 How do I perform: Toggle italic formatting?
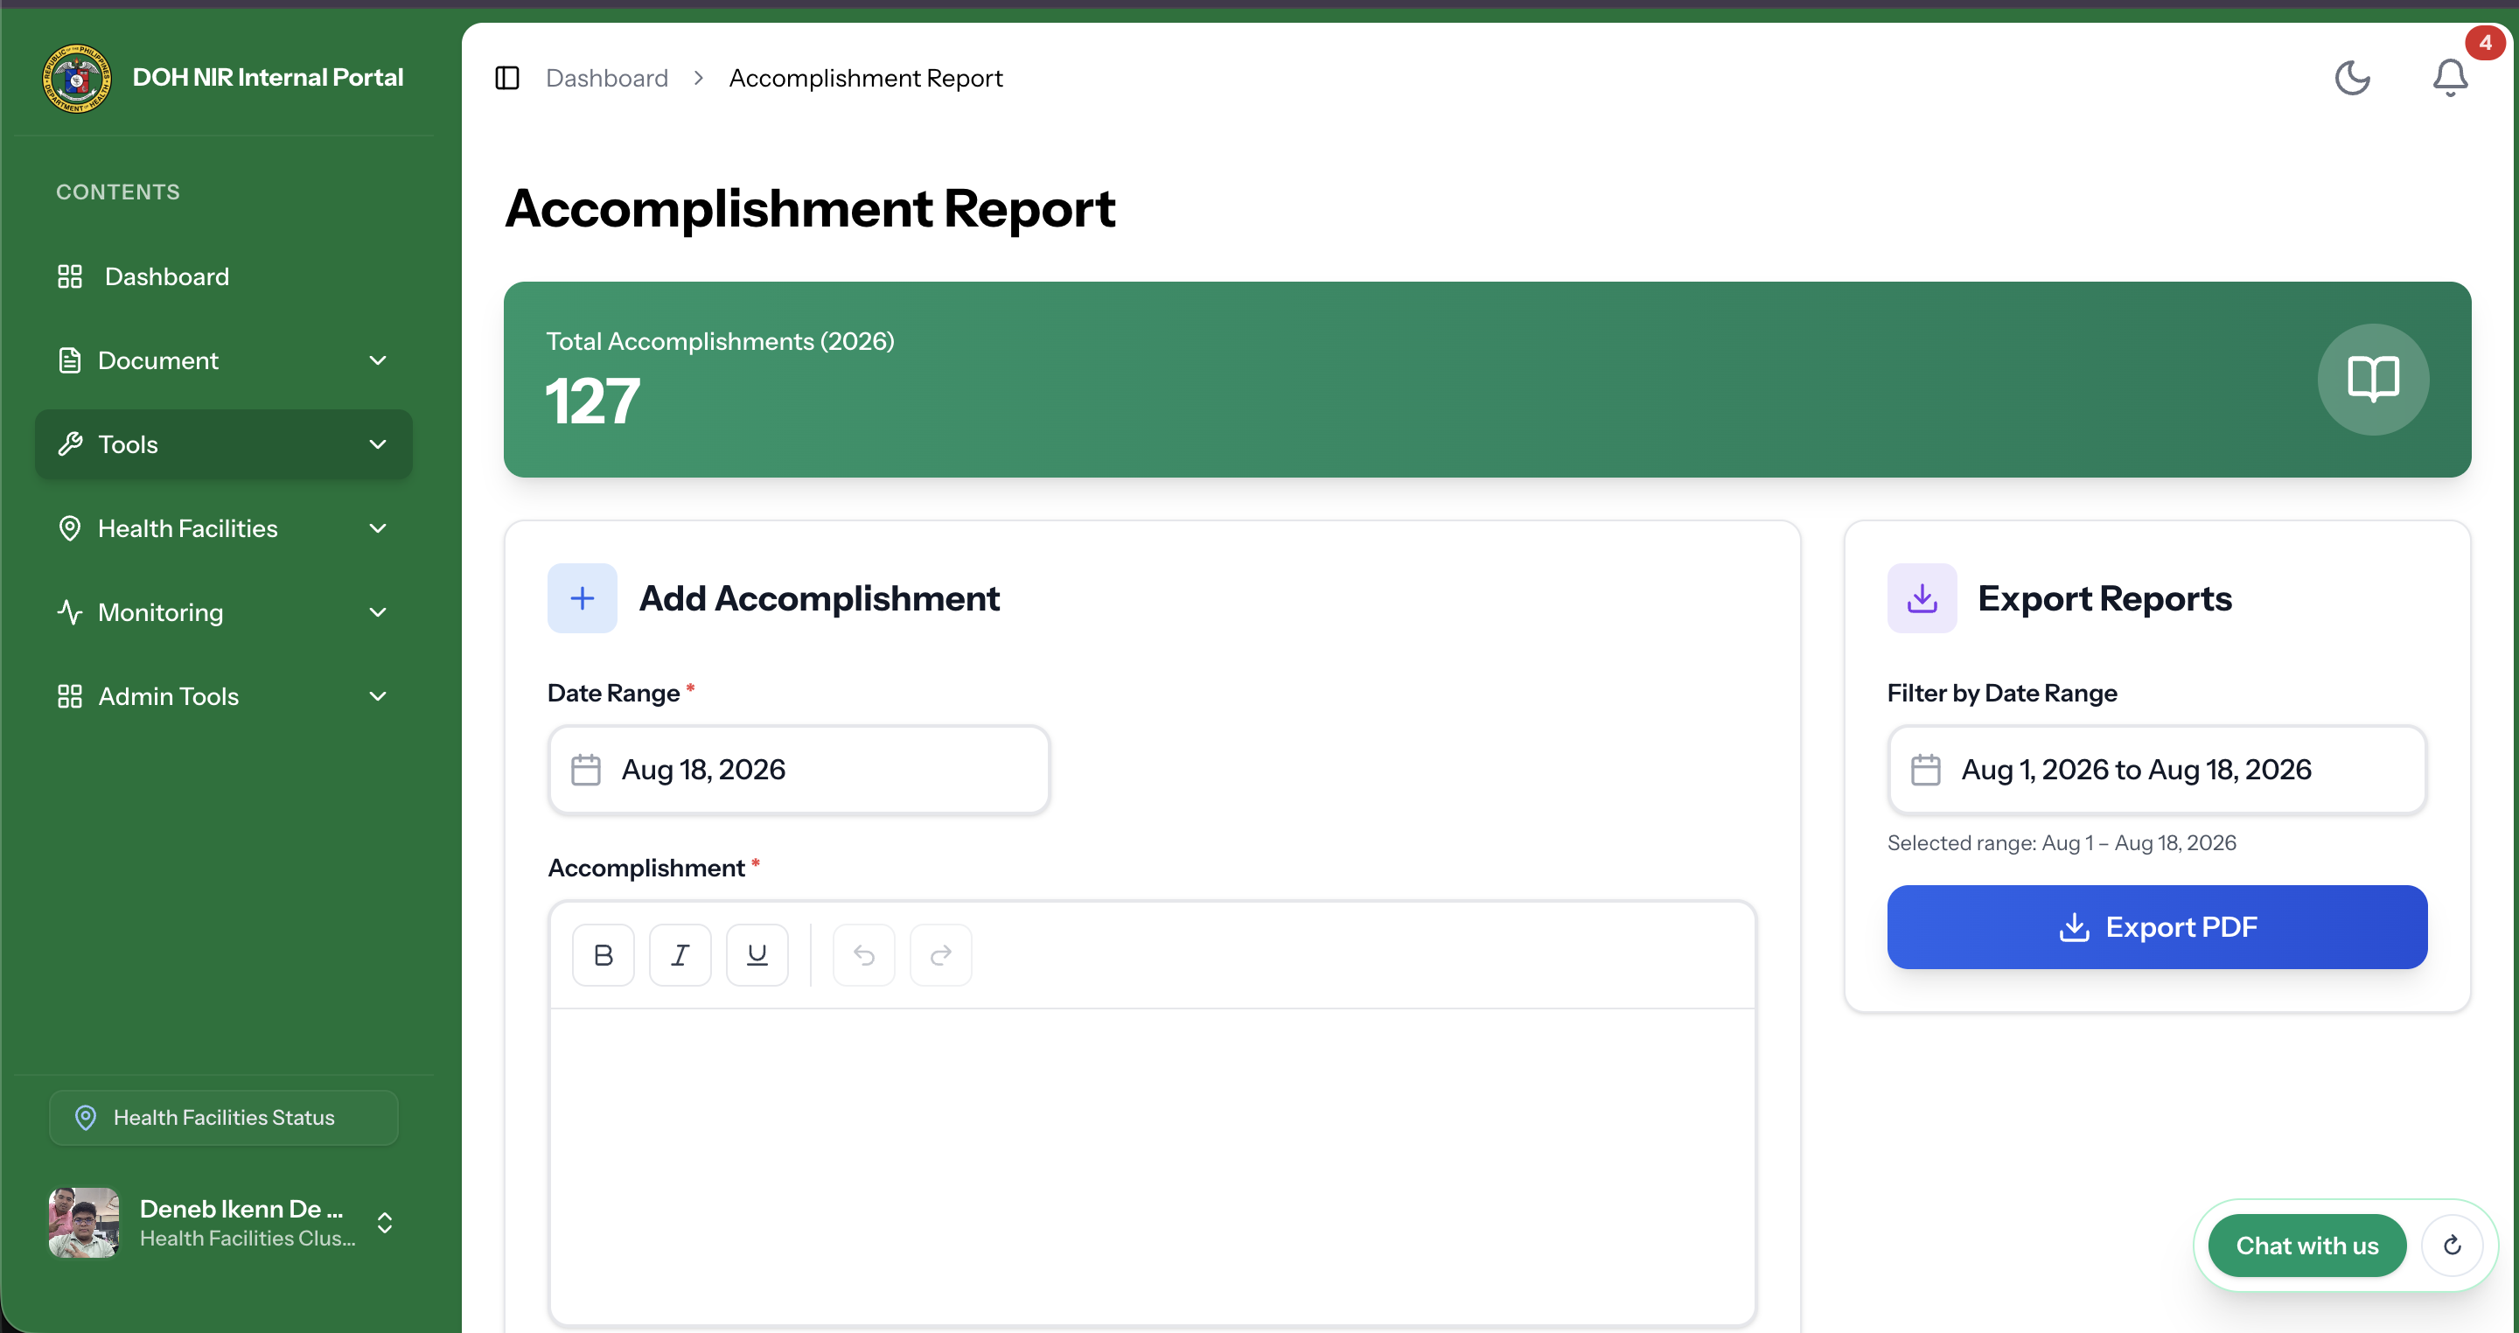click(x=680, y=954)
